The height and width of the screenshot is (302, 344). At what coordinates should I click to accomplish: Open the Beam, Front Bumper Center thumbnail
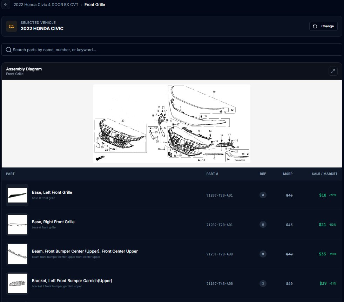tap(17, 254)
